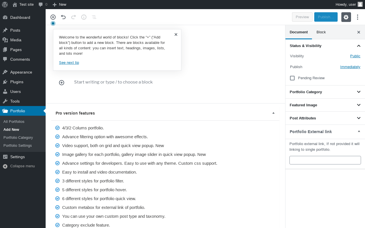Collapse the Portfolio External link metabox

[359, 131]
